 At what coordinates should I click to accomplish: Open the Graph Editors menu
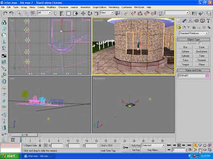click(x=99, y=7)
